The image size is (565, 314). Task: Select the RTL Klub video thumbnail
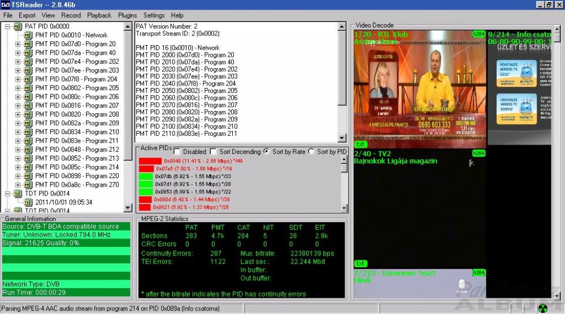click(x=420, y=90)
